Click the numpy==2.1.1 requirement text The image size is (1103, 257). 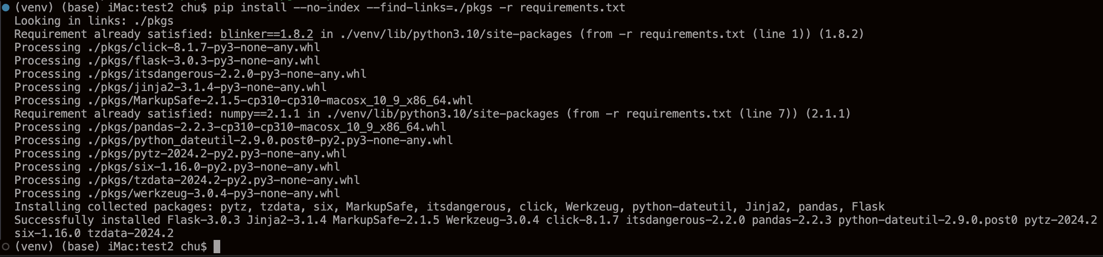(260, 114)
